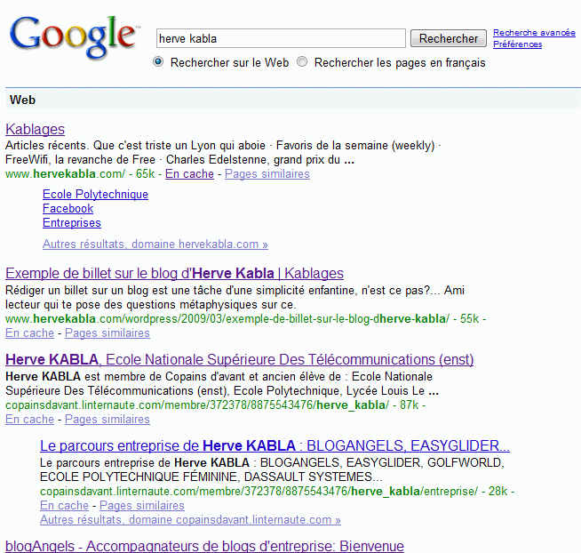Open 'Pages similaires' for hervekabla.com/ result

pyautogui.click(x=267, y=173)
